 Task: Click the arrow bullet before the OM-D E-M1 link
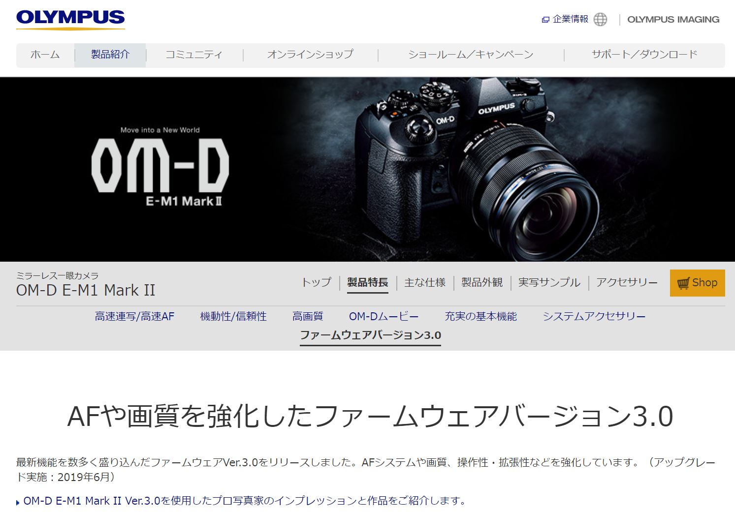click(18, 503)
